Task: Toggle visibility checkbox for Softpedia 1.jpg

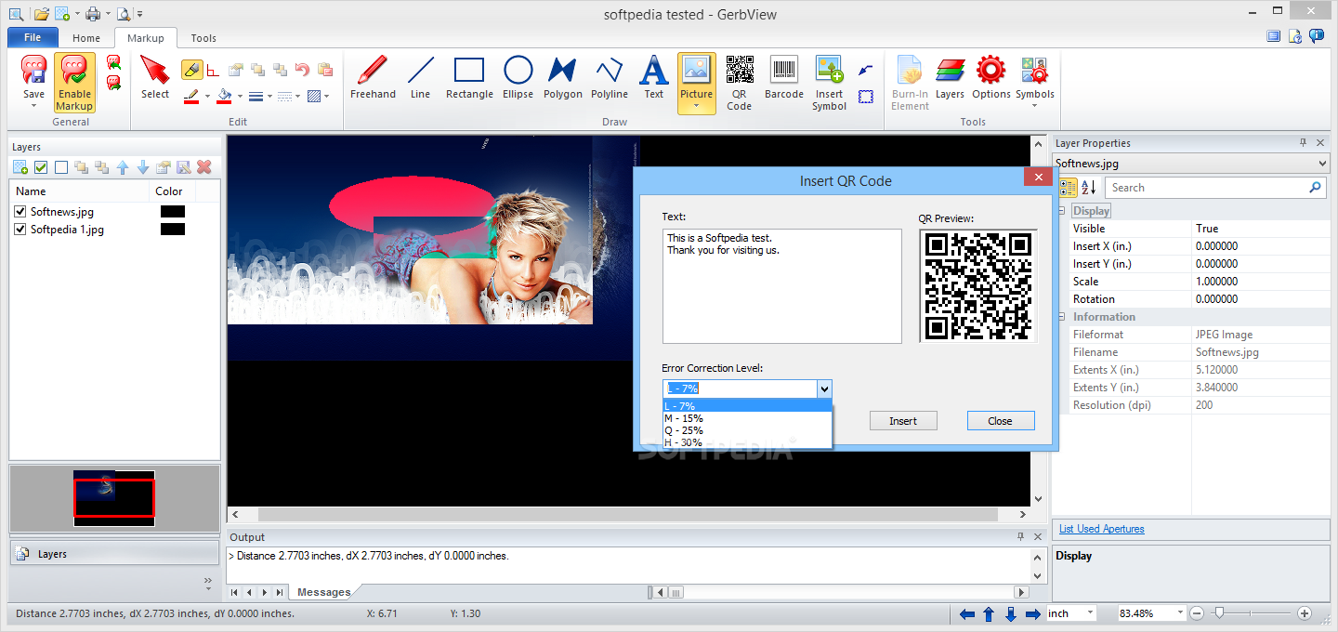Action: tap(20, 230)
